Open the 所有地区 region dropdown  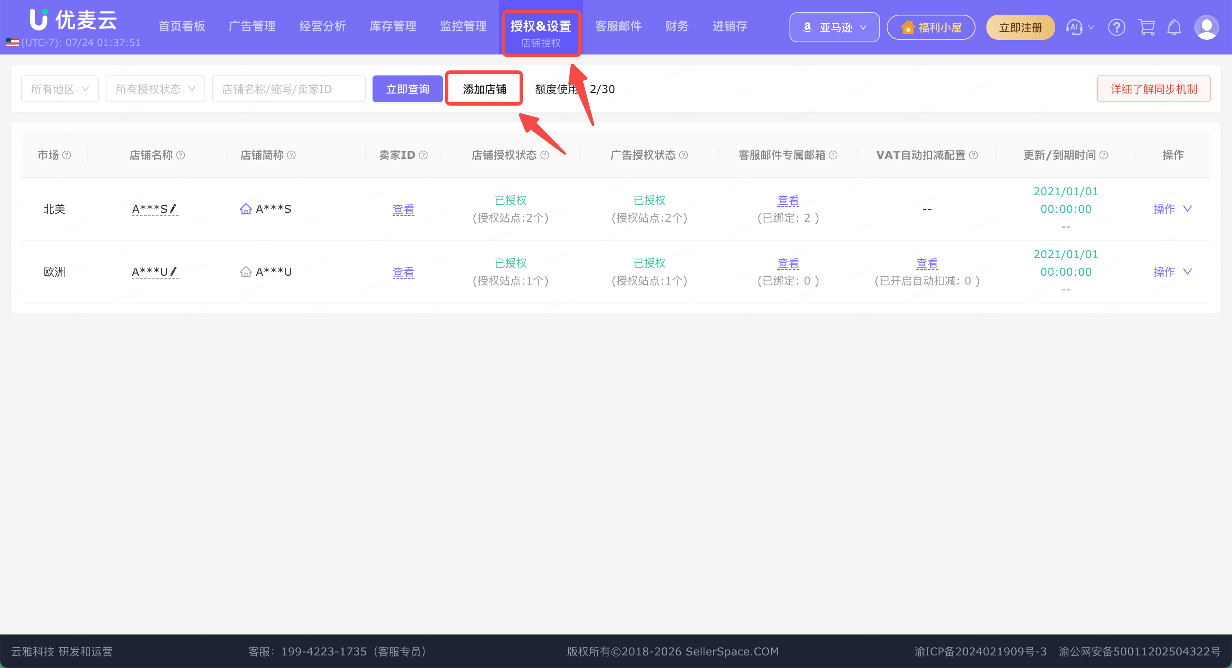click(x=60, y=89)
